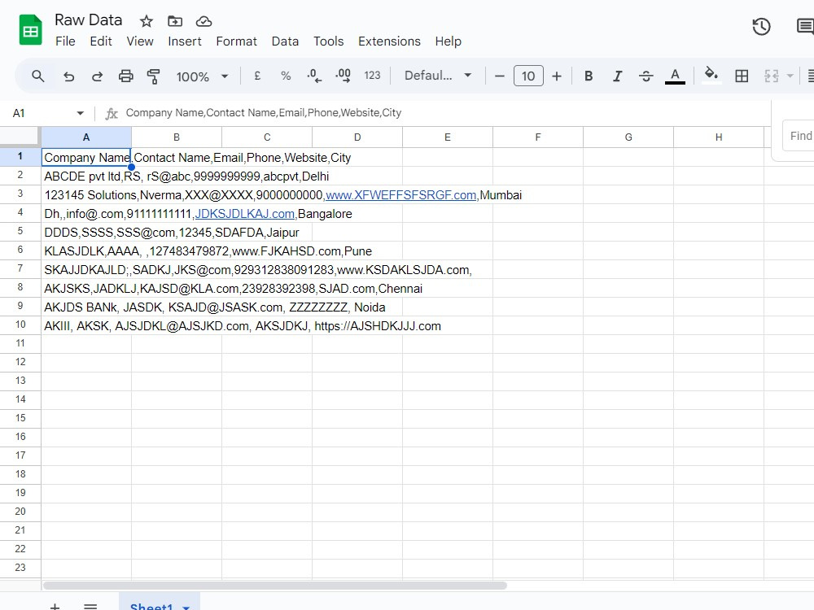This screenshot has width=814, height=610.
Task: Click the select-all corner box
Action: pyautogui.click(x=20, y=137)
